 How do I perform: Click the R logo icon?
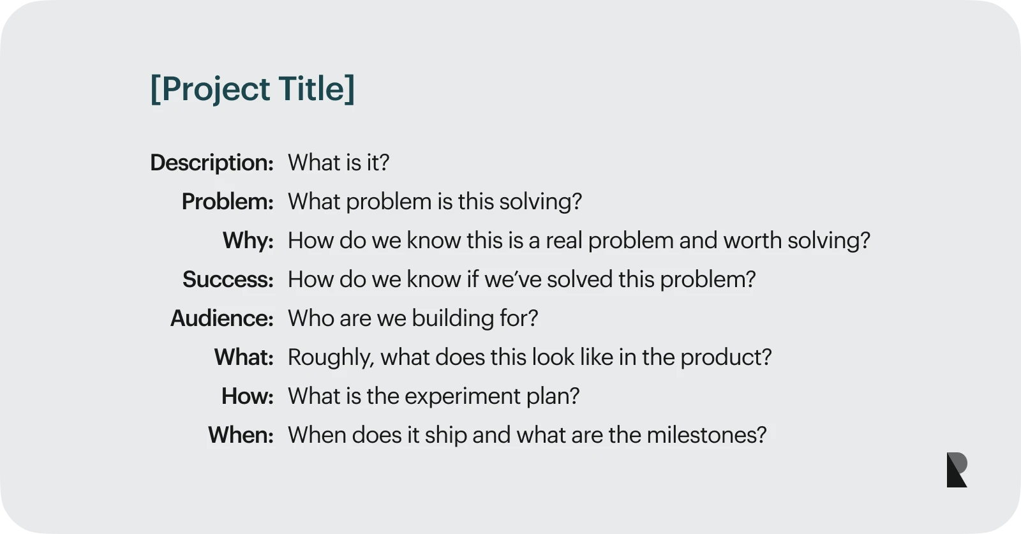point(957,470)
